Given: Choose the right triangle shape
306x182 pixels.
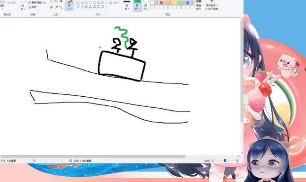Looking at the screenshot, I should pyautogui.click(x=78, y=3).
